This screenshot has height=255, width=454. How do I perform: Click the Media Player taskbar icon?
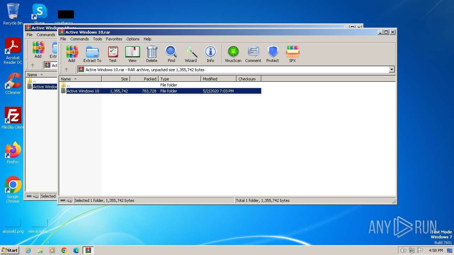click(x=52, y=250)
